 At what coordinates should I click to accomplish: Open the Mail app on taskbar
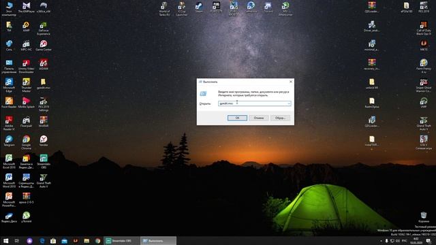64,241
